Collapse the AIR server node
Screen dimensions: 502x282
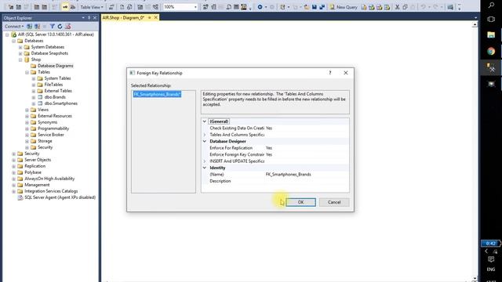click(x=7, y=34)
